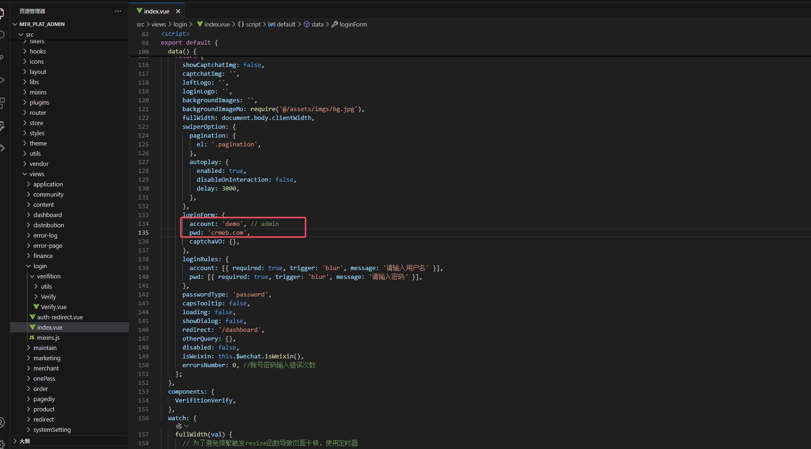Open the libs folder in explorer
Screen dimensions: 811x449
tap(34, 82)
